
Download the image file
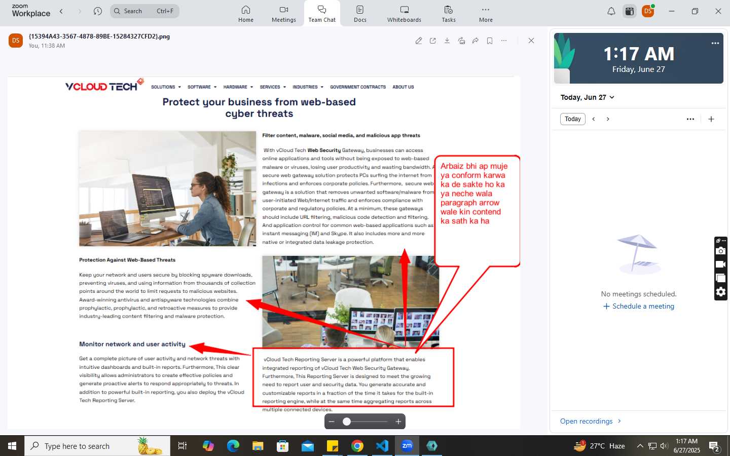click(447, 41)
